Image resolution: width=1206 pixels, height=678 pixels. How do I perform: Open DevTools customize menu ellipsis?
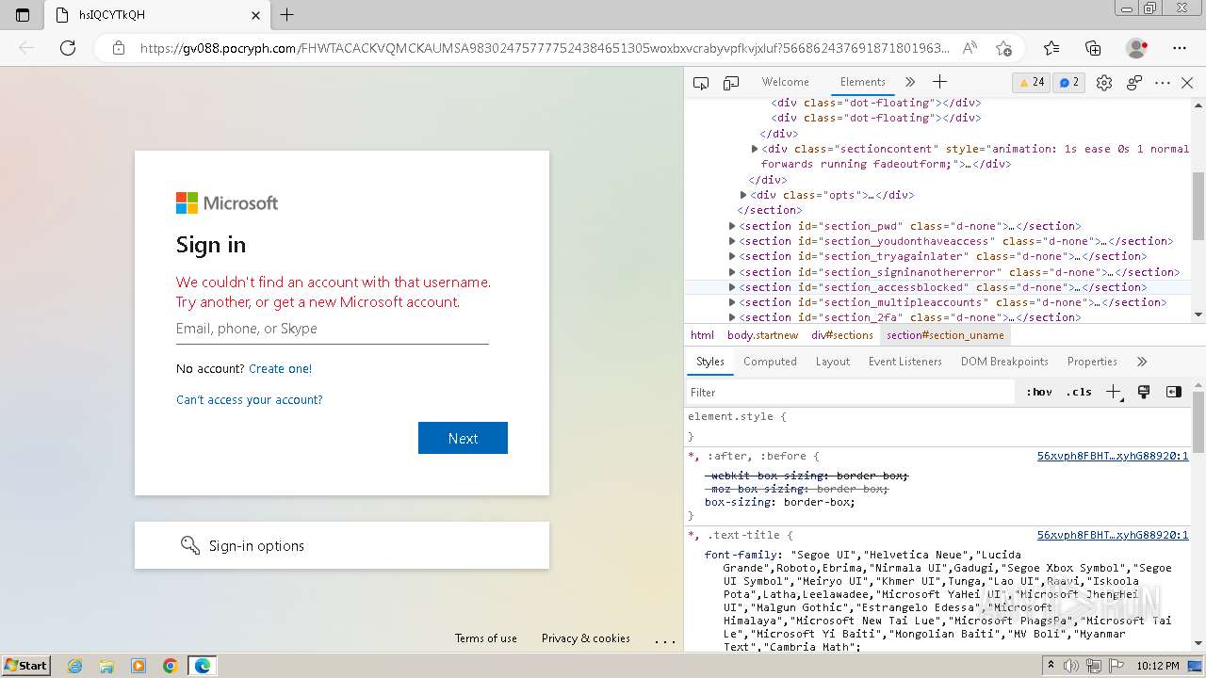(x=1163, y=83)
